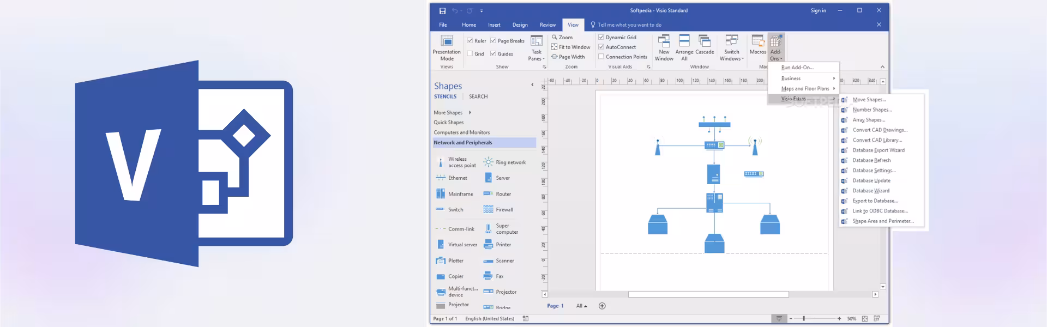
Task: Pick the Ring network shape
Action: pos(504,162)
